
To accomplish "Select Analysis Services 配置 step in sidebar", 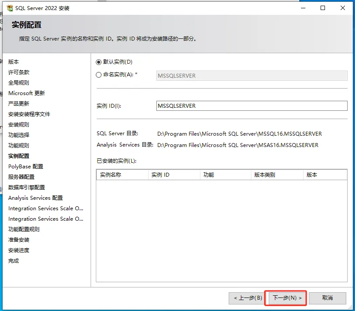I will (x=36, y=198).
